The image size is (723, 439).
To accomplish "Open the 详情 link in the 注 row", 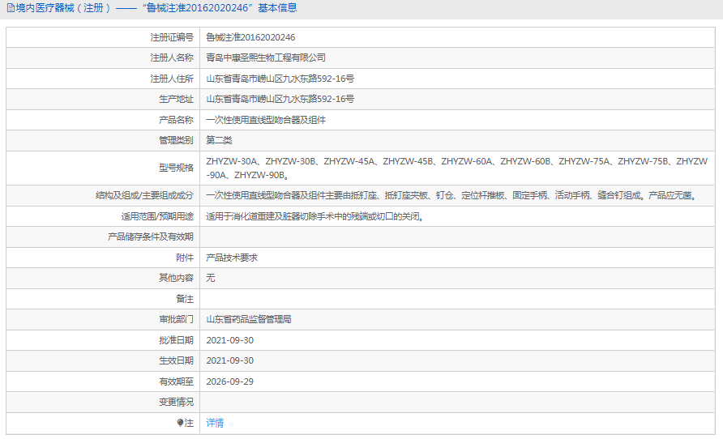I will (215, 423).
